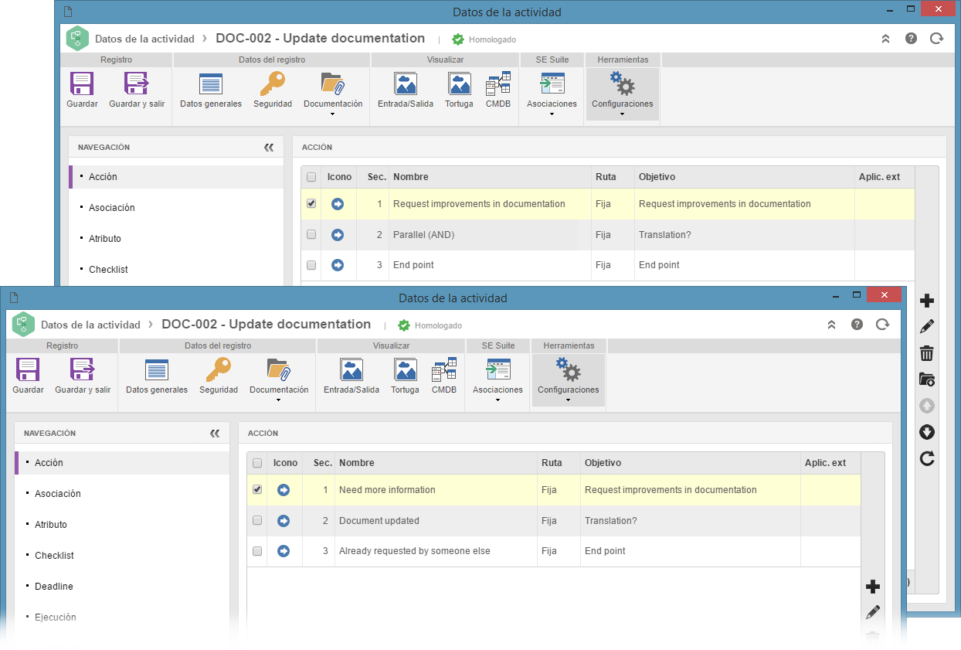Image resolution: width=961 pixels, height=650 pixels.
Task: Collapse the Navegación panel in the back window
Action: [269, 147]
